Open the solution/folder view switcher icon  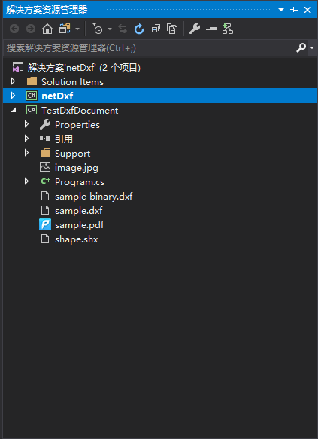click(65, 29)
